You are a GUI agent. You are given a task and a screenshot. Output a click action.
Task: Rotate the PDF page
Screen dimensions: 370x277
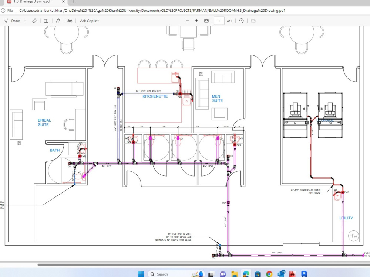coord(241,21)
